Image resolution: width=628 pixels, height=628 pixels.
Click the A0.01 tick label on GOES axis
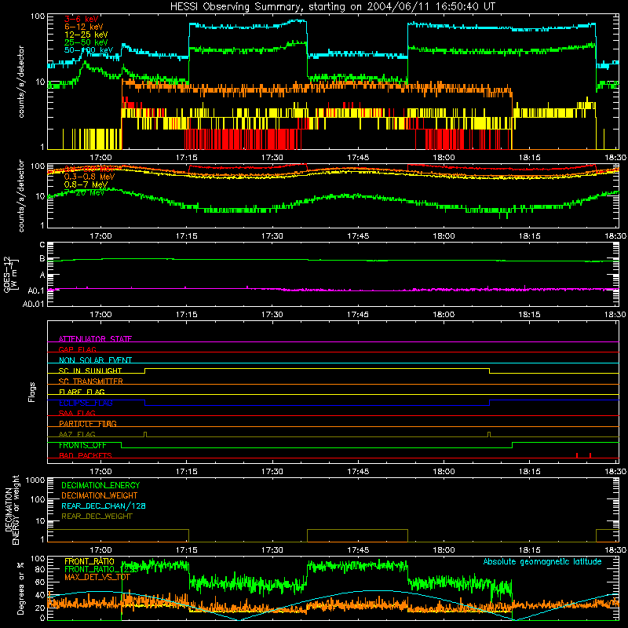click(34, 304)
